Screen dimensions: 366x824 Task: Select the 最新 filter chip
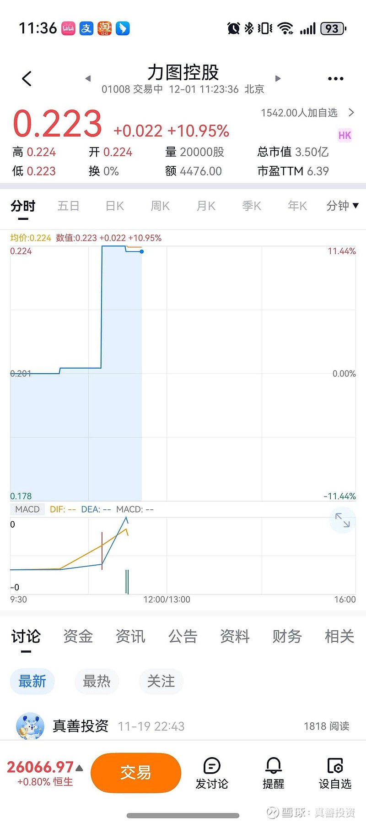(x=32, y=681)
